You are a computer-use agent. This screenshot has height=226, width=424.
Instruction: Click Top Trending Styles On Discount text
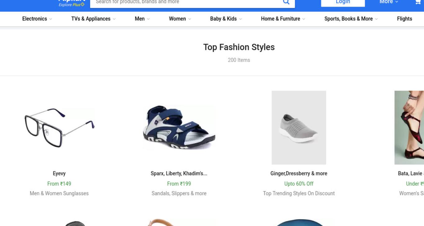coord(299,193)
